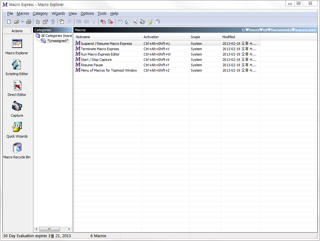Start Capture from the Actions panel
Viewport: 320px width, 241px height.
17,109
